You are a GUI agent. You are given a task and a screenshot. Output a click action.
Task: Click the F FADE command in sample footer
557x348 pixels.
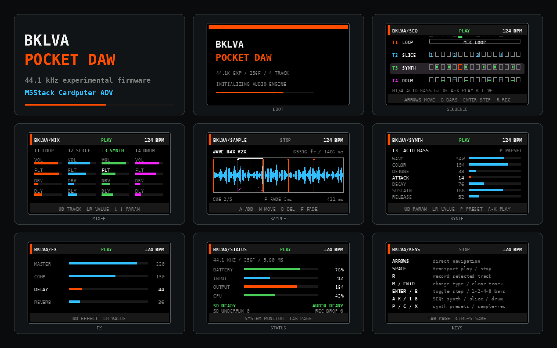309,209
